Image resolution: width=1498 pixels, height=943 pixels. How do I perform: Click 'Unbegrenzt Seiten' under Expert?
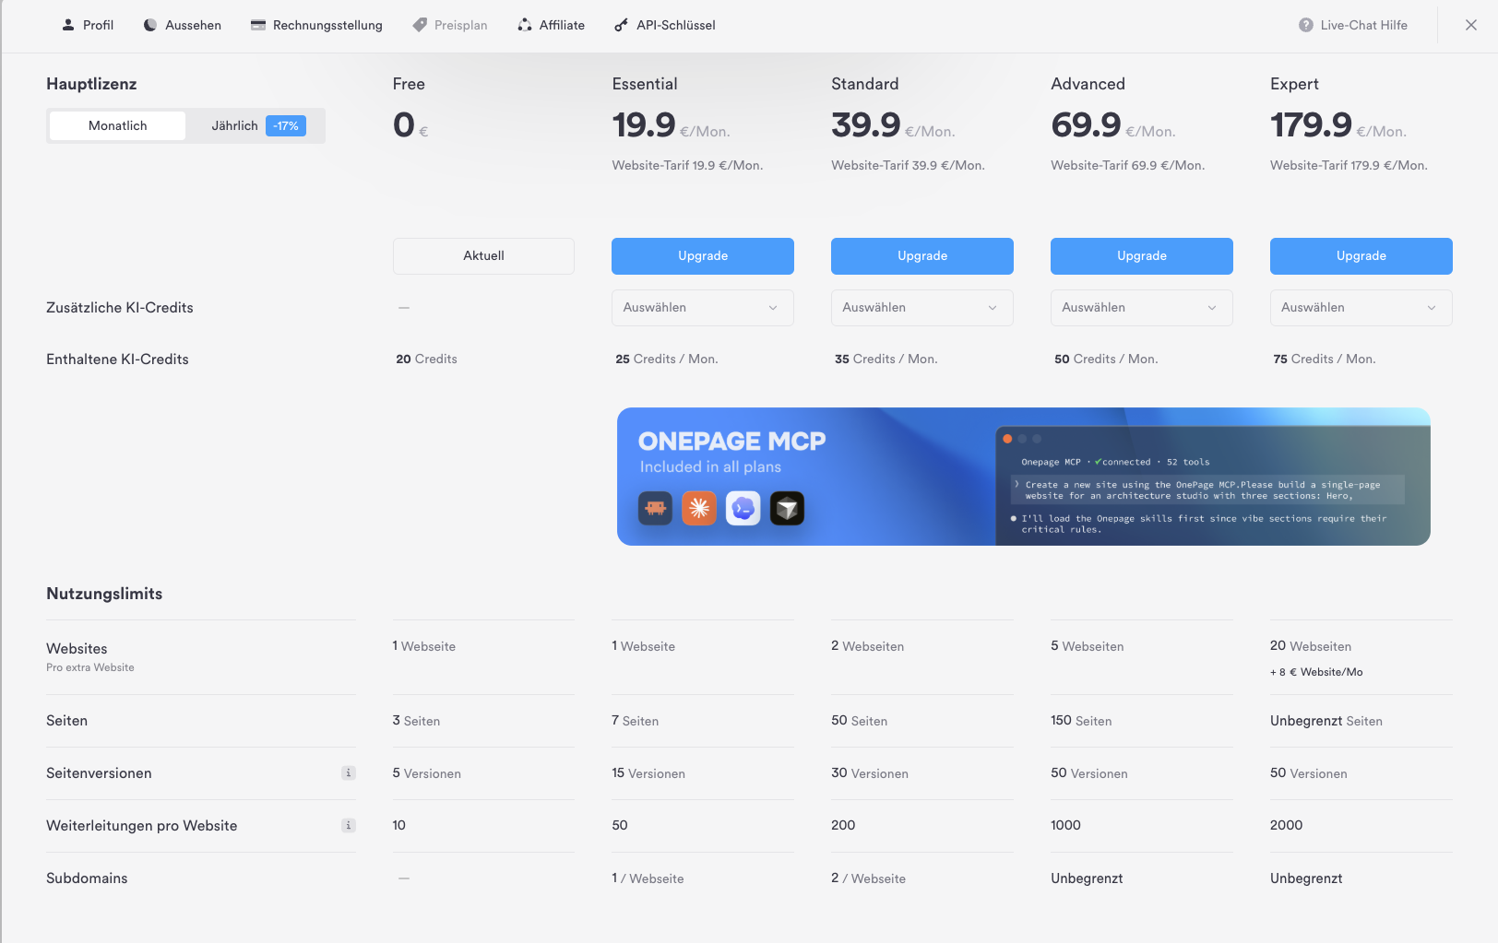[x=1326, y=721]
